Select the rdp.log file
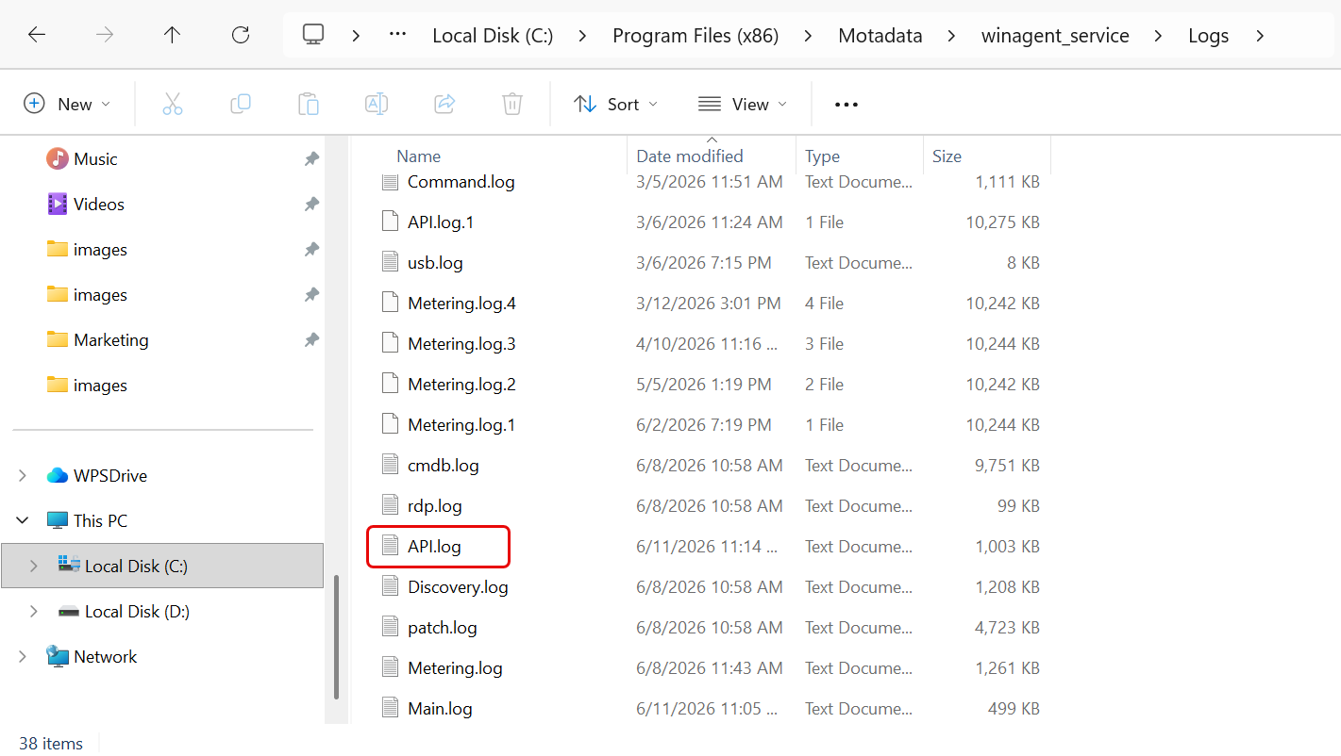 435,506
